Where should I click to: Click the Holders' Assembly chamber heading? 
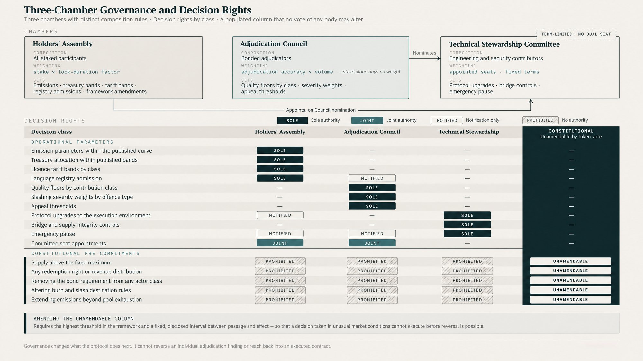point(63,44)
